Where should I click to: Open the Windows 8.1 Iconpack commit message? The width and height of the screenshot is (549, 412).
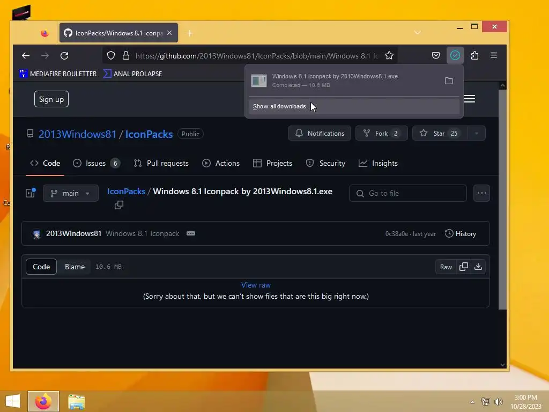coord(142,234)
